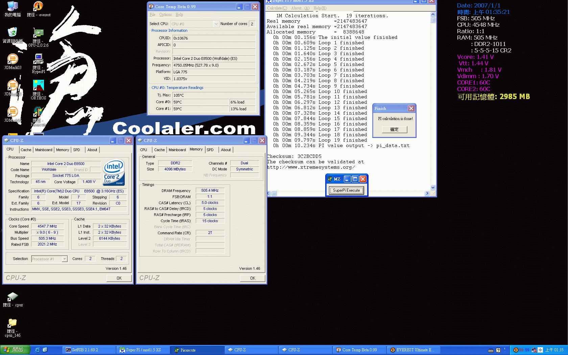Open the Recycle Bin desktop icon
The image size is (568, 355).
click(13, 35)
